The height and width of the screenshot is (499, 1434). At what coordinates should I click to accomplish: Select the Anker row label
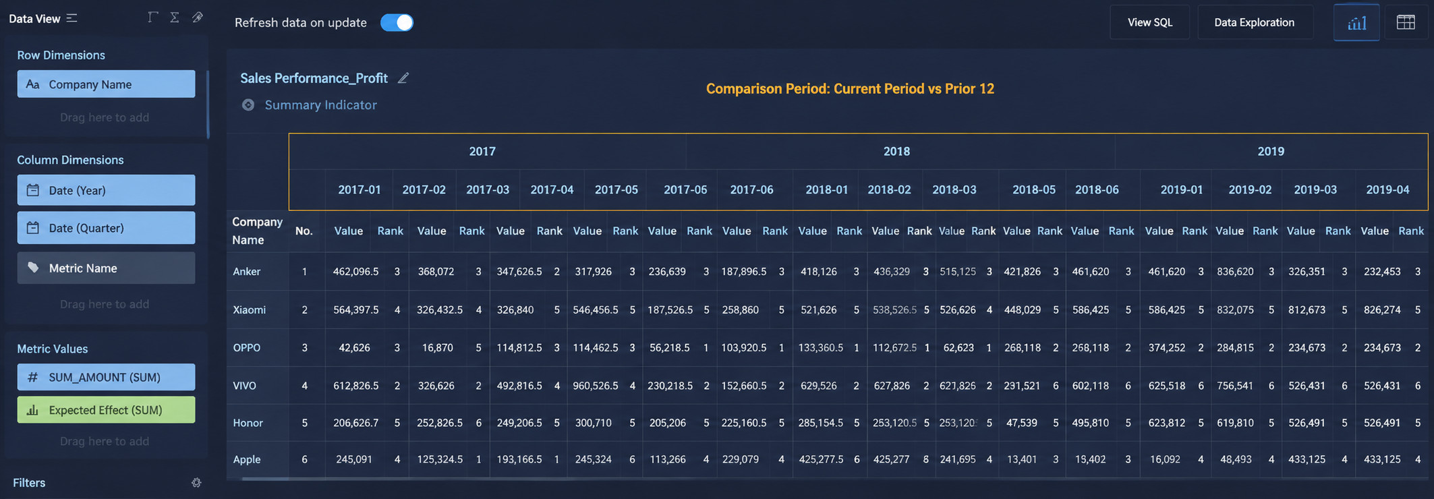pyautogui.click(x=246, y=271)
